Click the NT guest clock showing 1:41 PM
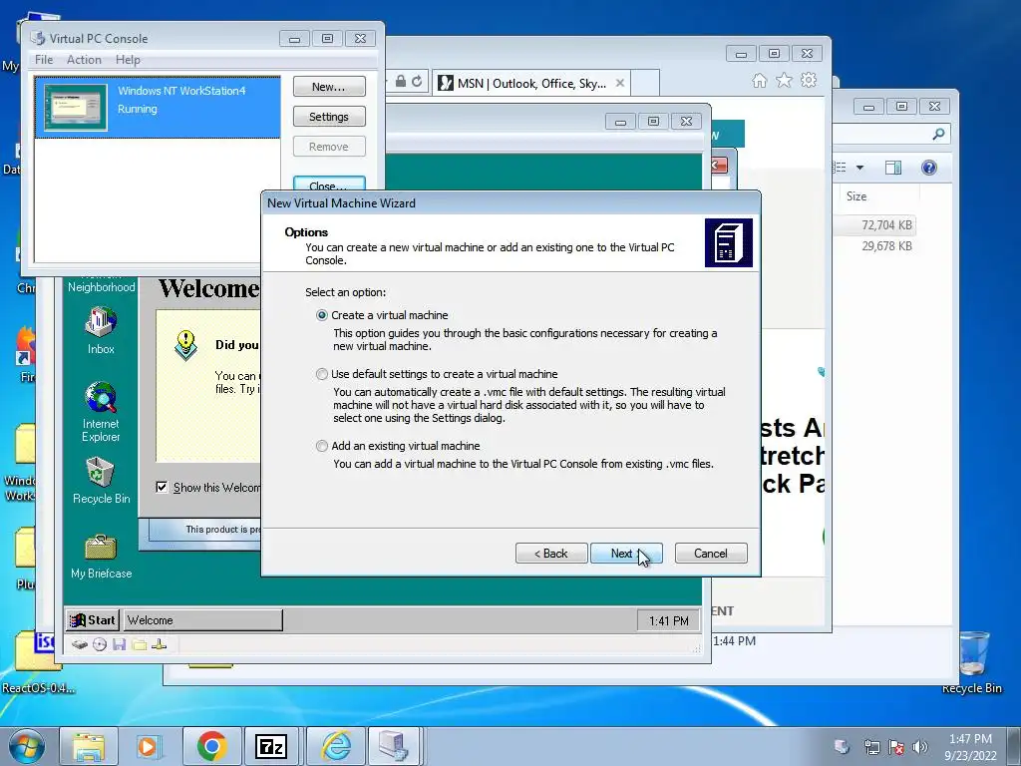Screen dimensions: 1021x766 (x=669, y=620)
